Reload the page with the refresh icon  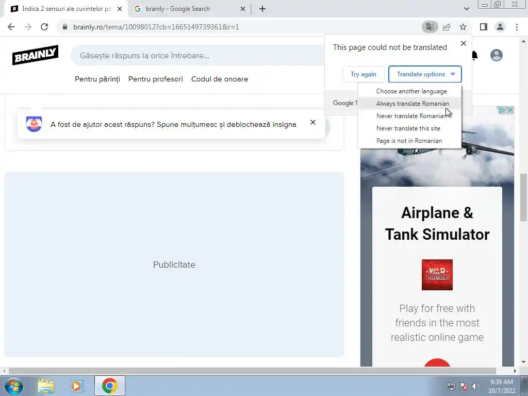44,27
